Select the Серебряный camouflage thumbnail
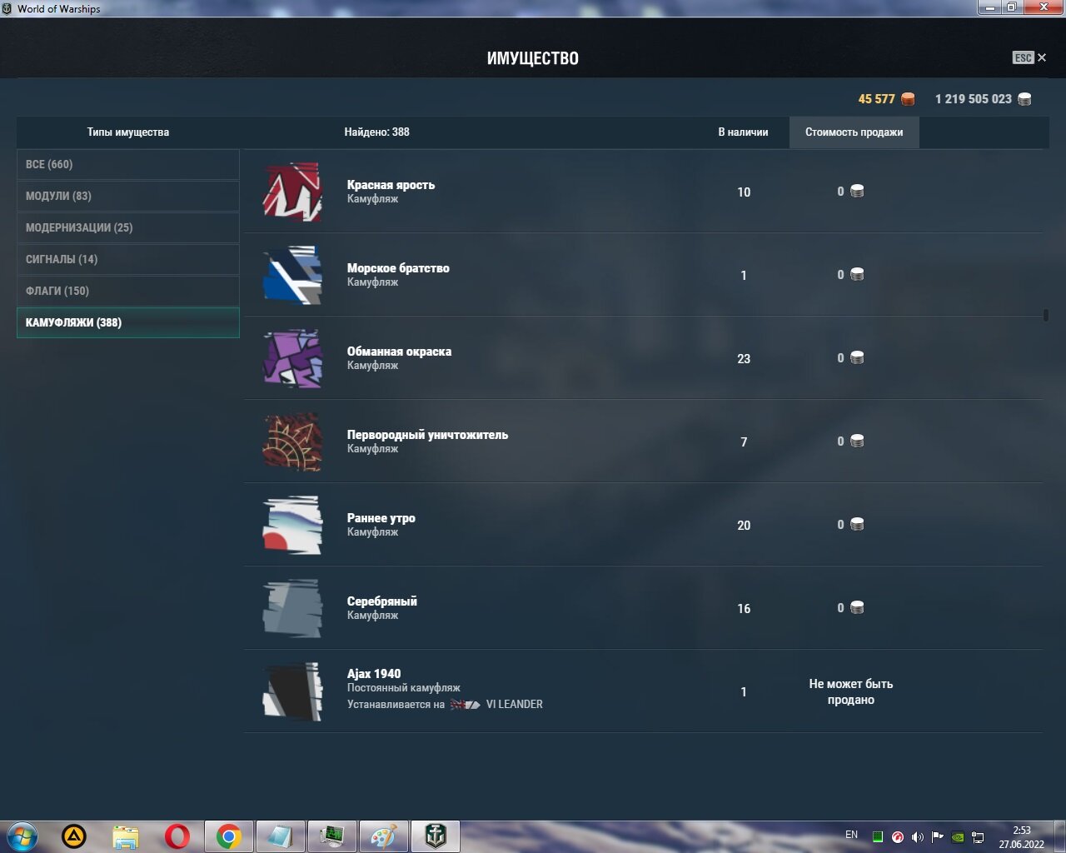The height and width of the screenshot is (853, 1066). click(292, 608)
